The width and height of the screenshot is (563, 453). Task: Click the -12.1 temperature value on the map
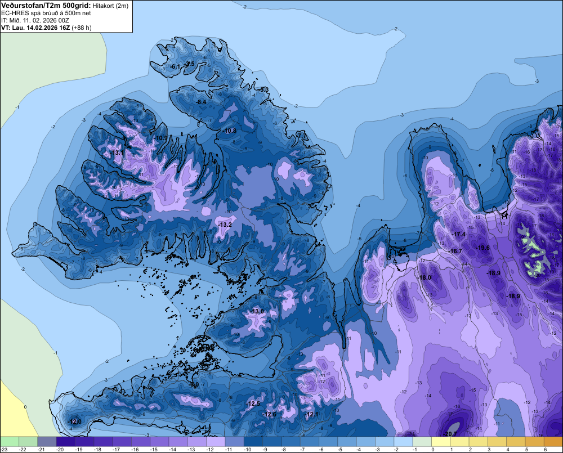(311, 414)
